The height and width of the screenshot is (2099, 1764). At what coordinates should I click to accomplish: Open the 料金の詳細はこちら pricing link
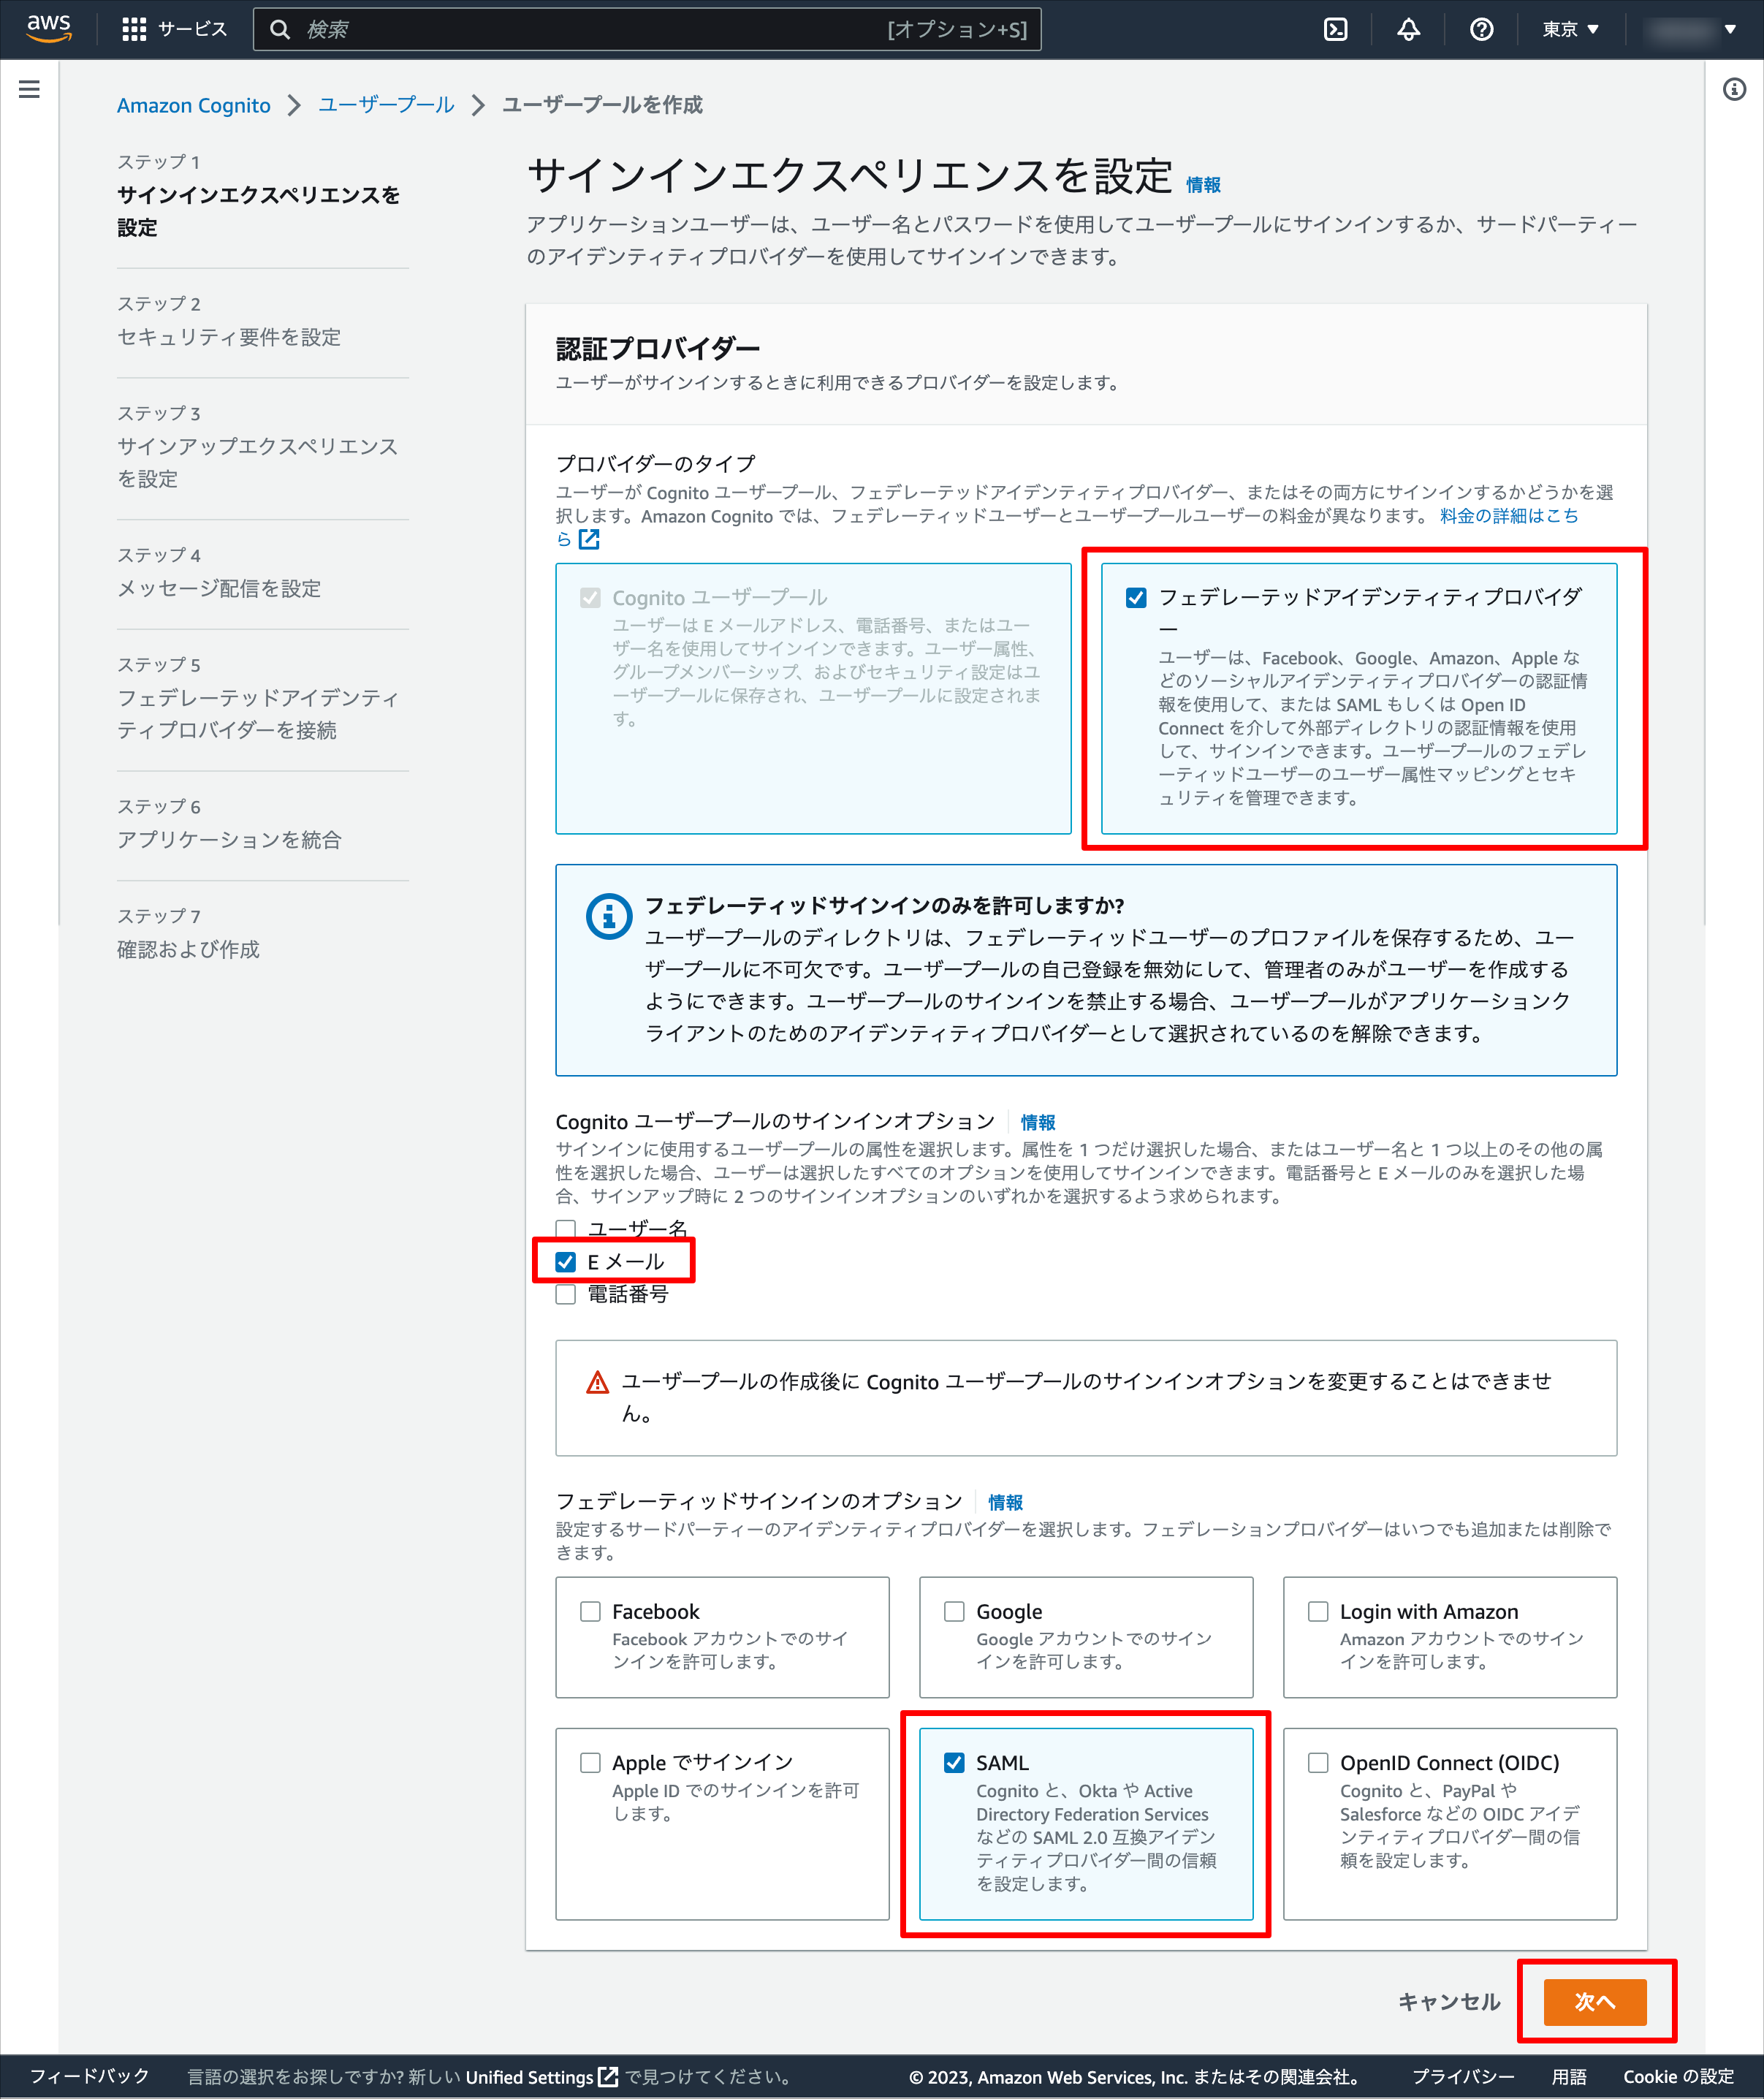1509,516
